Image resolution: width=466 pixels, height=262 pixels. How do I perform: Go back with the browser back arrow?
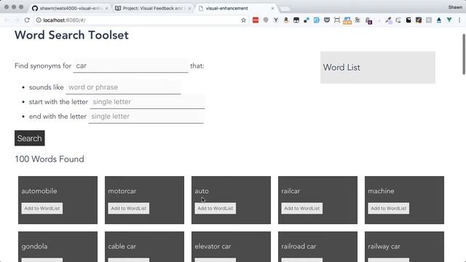point(7,20)
